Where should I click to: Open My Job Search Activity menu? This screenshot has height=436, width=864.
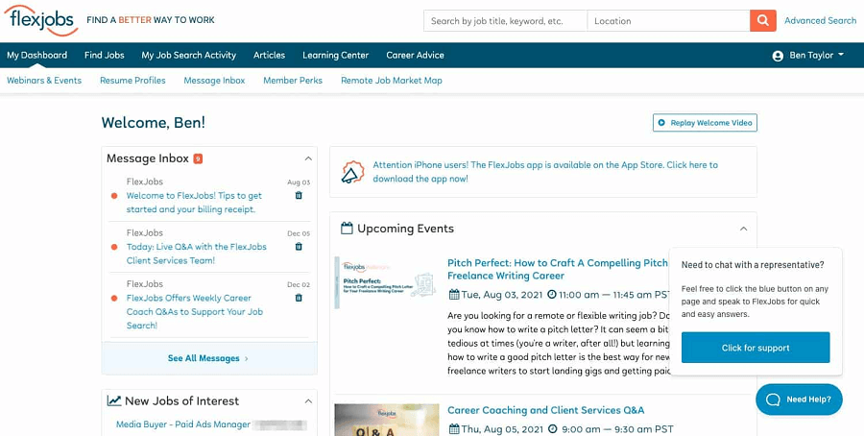pyautogui.click(x=188, y=55)
